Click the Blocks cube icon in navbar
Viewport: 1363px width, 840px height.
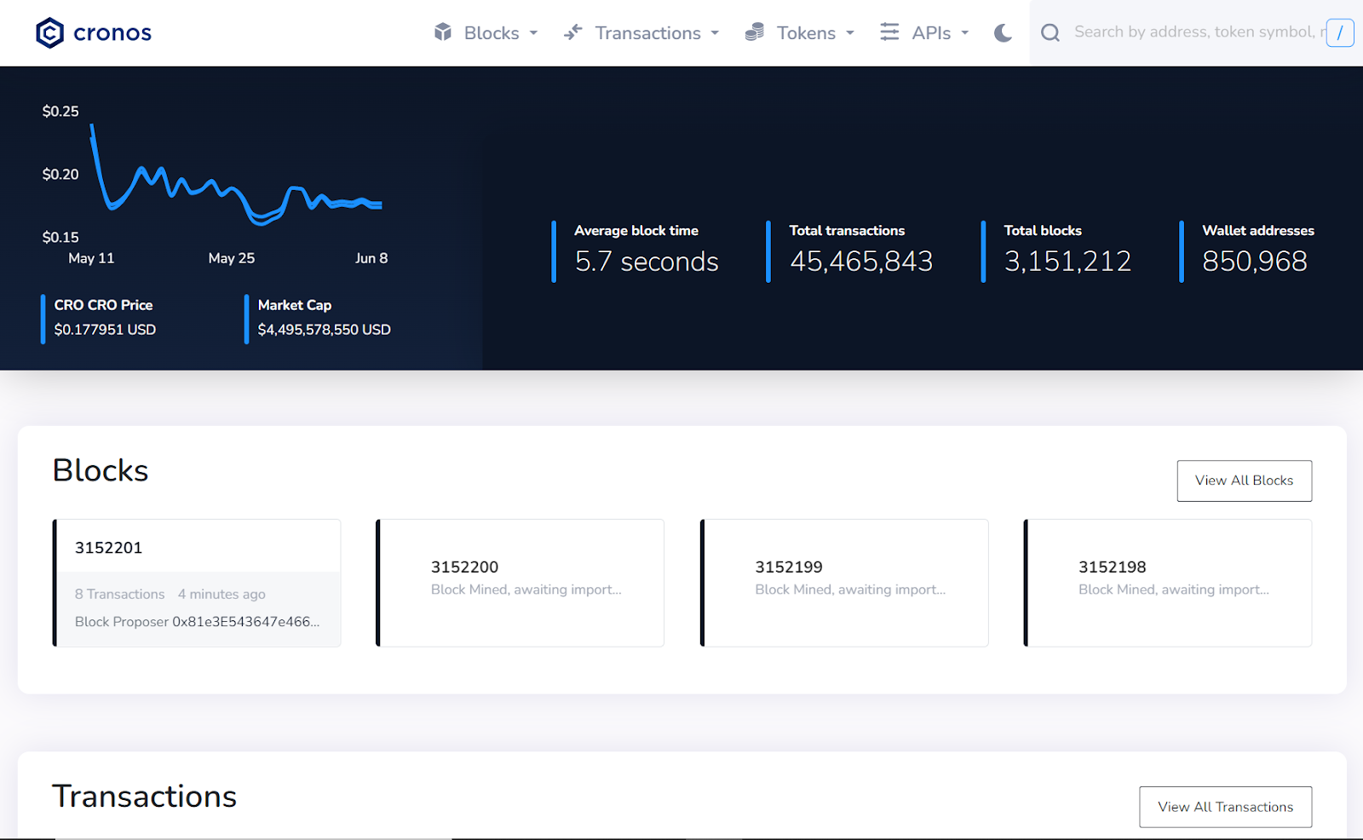443,32
